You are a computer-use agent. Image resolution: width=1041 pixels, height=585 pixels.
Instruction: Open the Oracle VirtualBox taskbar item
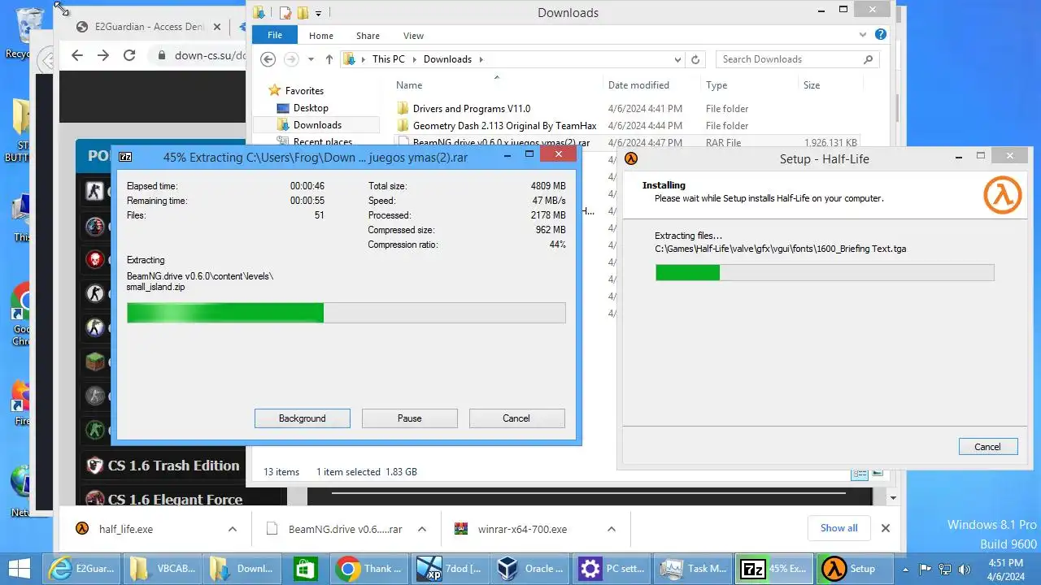tap(530, 568)
